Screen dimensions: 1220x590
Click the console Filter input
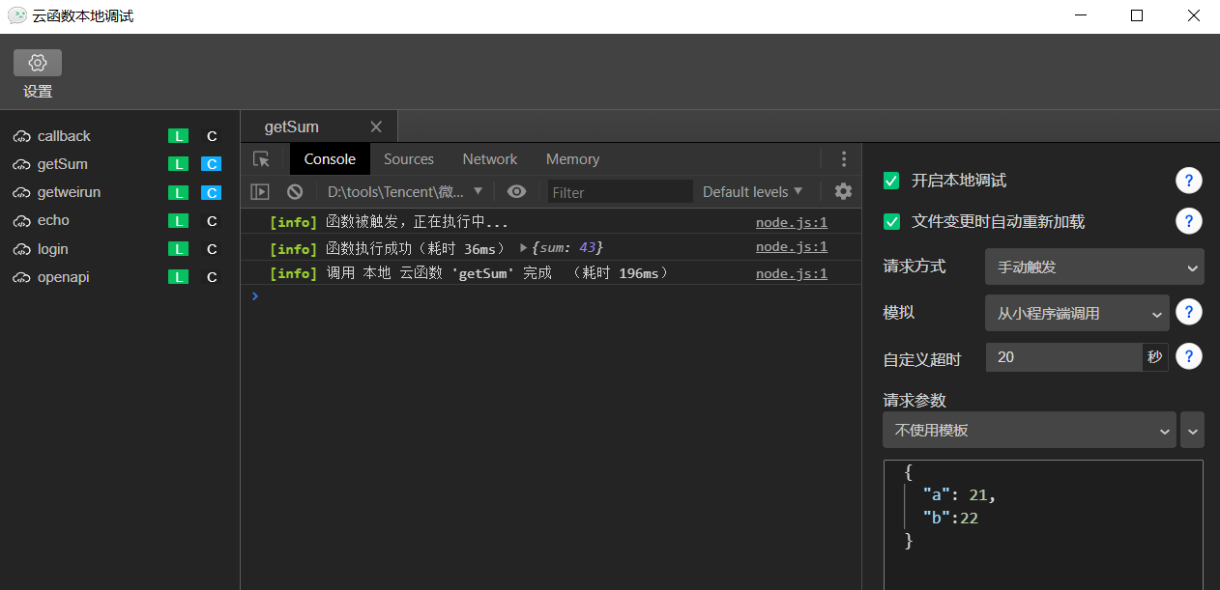(620, 191)
